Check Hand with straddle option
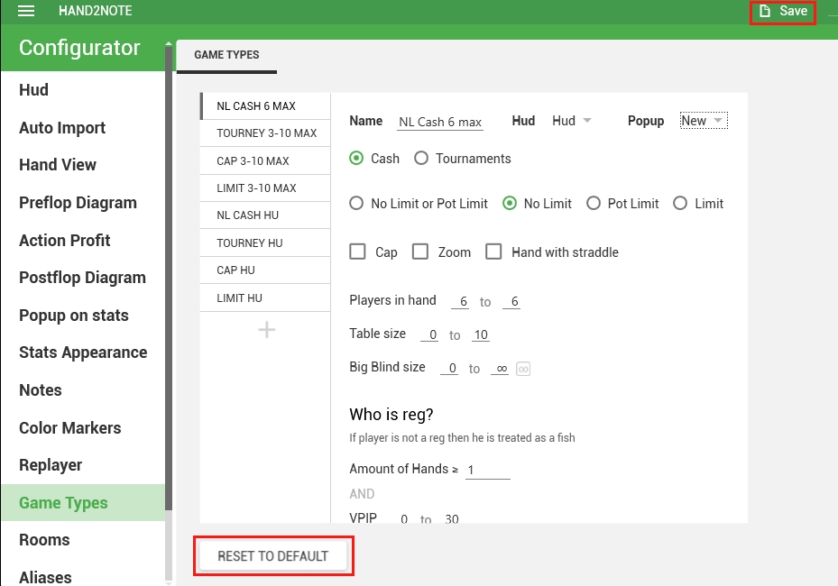838x586 pixels. [x=493, y=252]
